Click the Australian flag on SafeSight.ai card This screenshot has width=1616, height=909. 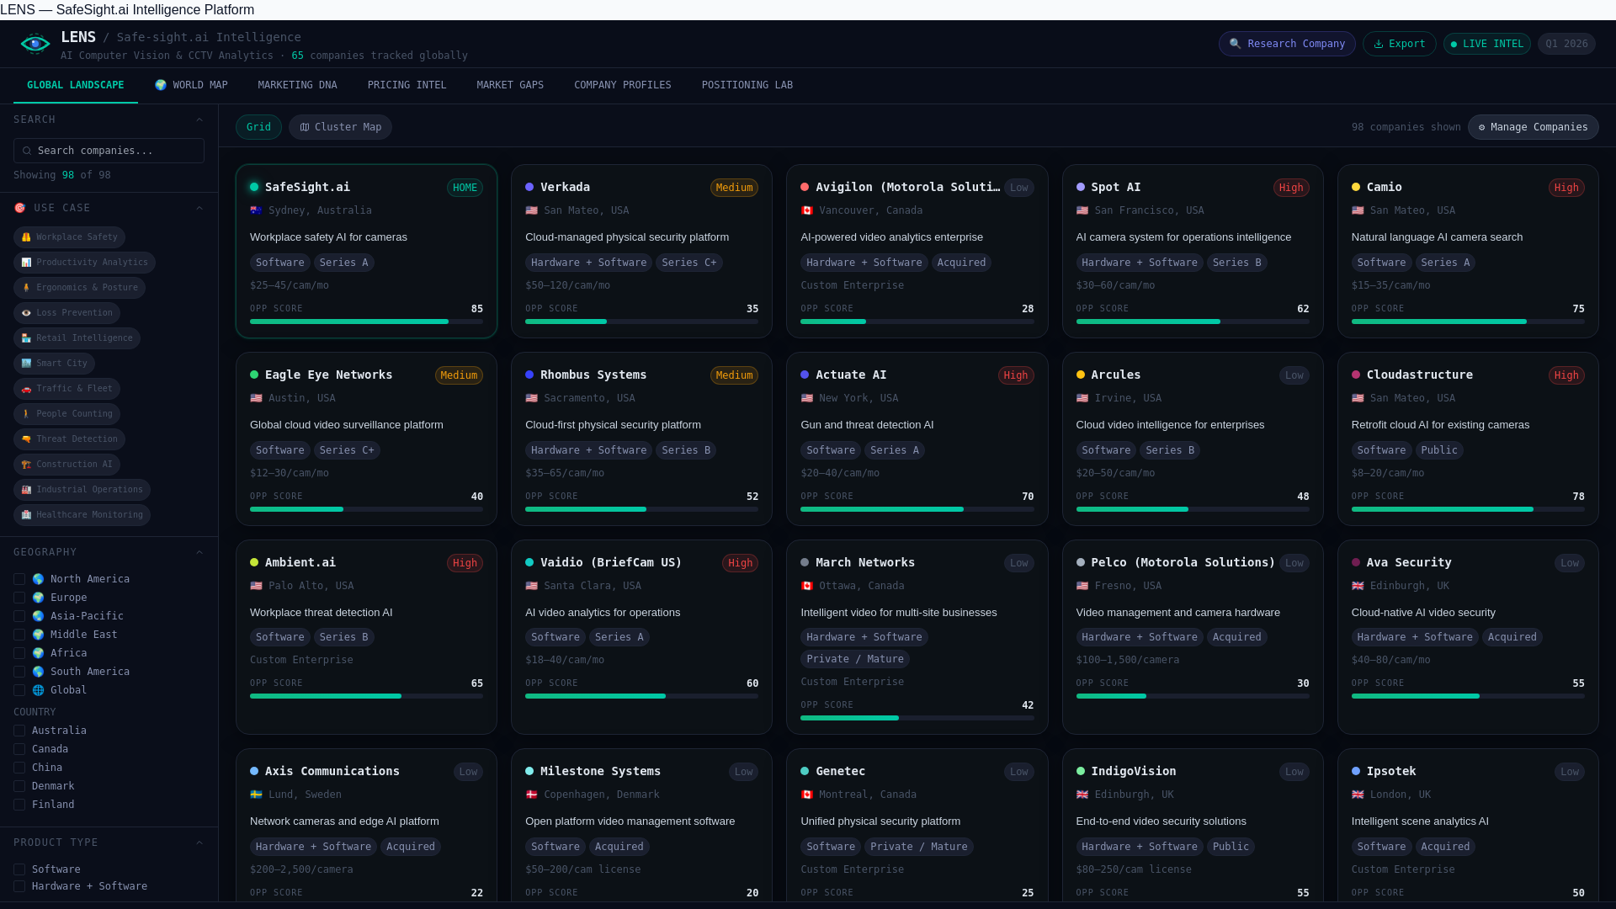[x=256, y=210]
